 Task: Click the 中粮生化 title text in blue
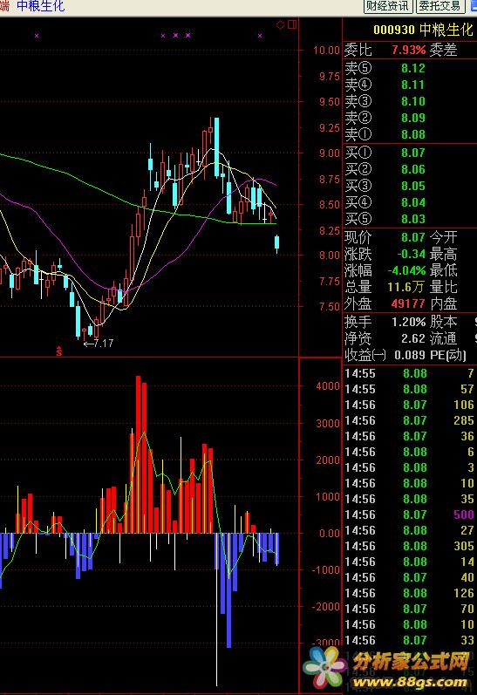41,6
